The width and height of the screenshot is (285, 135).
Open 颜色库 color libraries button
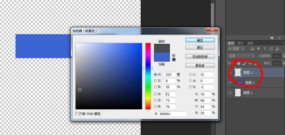point(200,65)
